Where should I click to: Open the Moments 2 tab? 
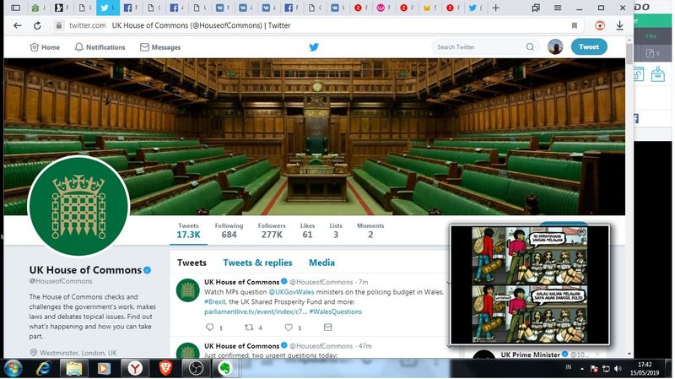[370, 230]
